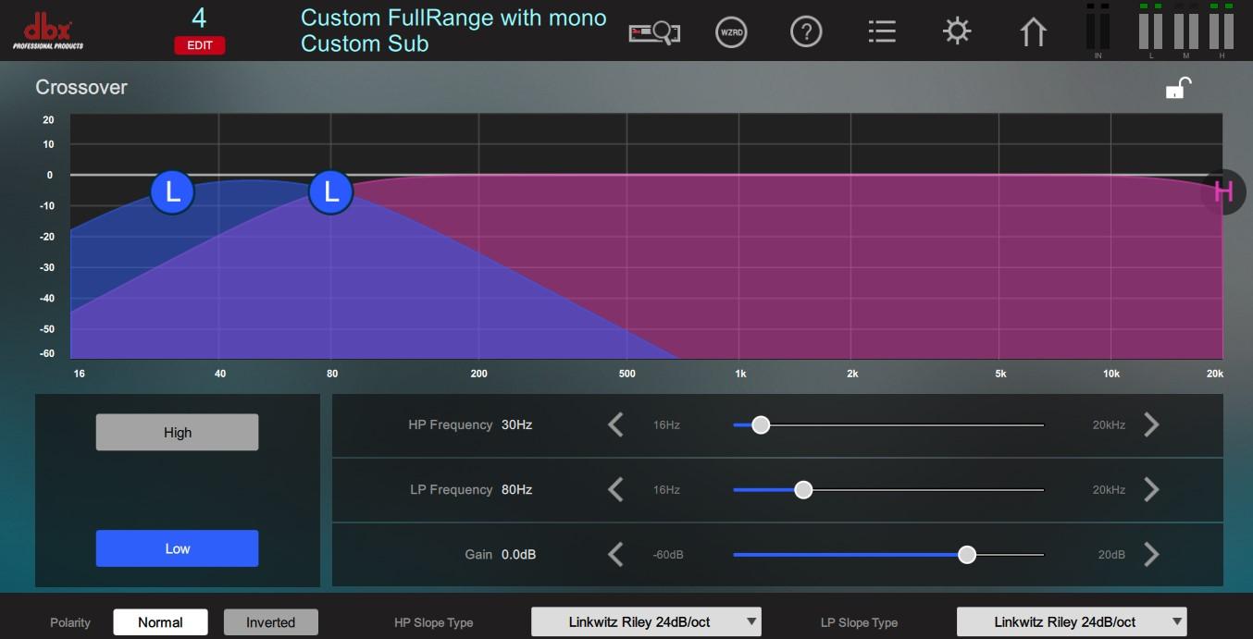
Task: Increase HP Frequency with right arrow
Action: [x=1151, y=424]
